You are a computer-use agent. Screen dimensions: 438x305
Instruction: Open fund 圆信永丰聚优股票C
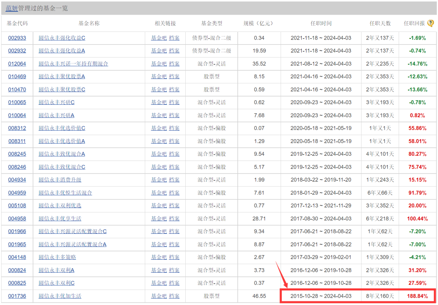[x=62, y=89]
